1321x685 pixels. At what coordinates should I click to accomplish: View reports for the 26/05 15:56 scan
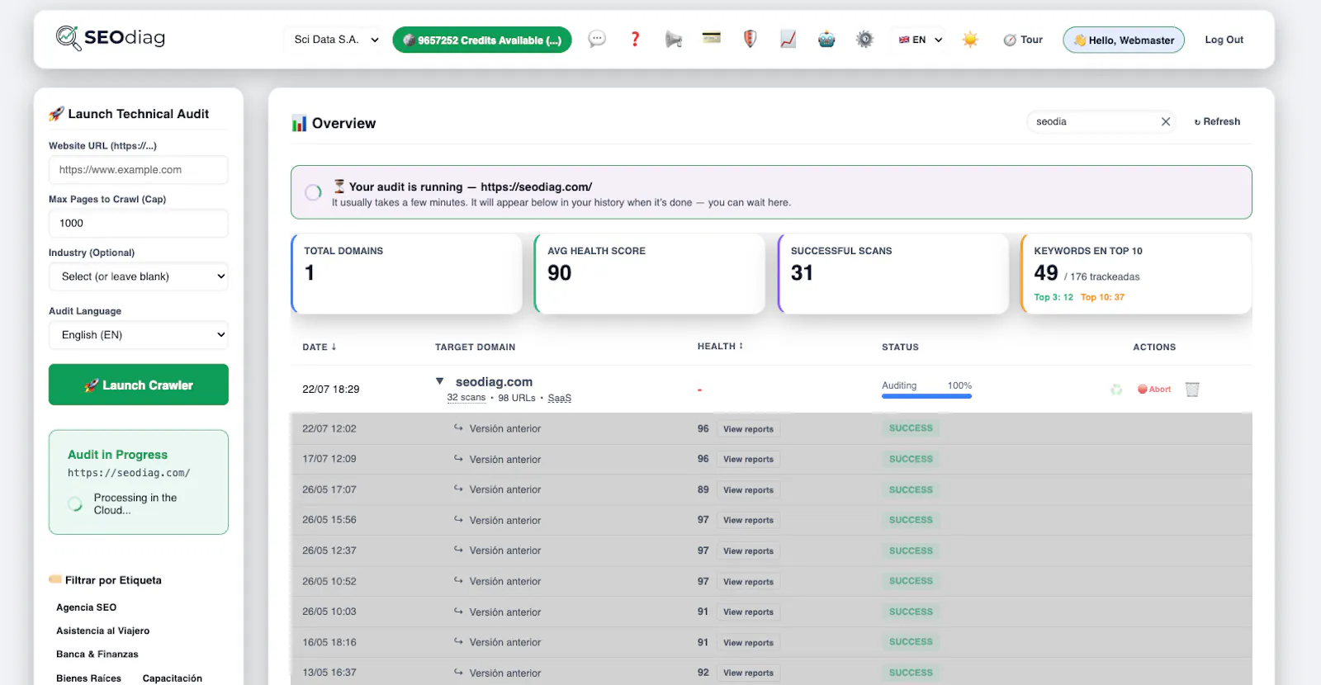pos(748,521)
